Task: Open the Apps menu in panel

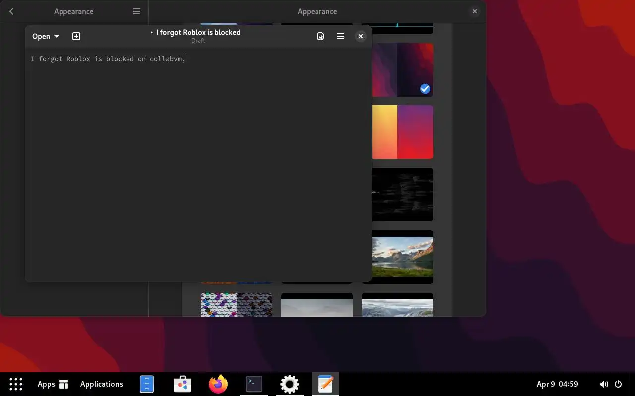Action: pyautogui.click(x=53, y=384)
